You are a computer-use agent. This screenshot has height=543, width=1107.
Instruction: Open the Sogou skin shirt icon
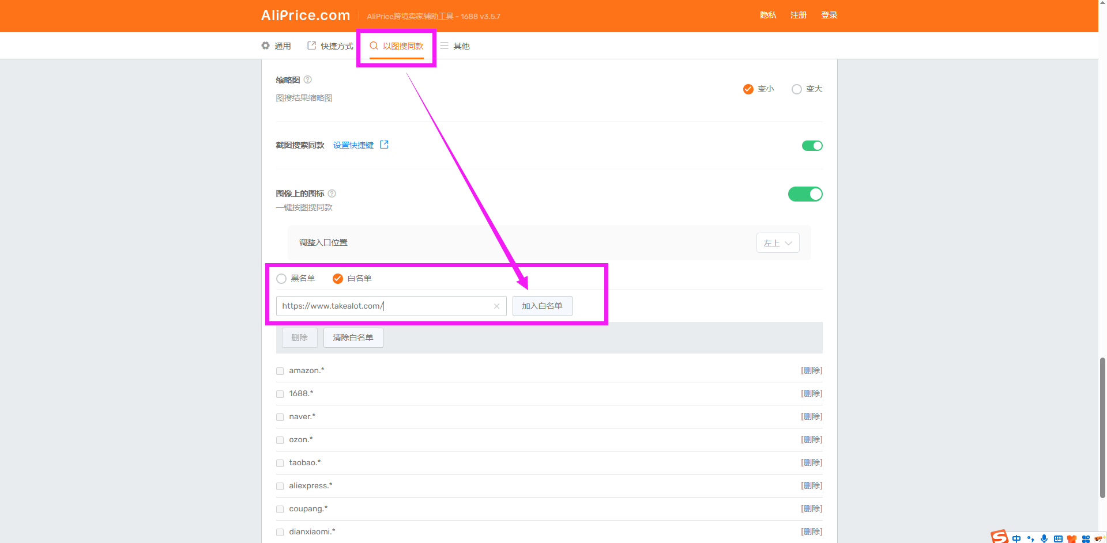coord(1072,538)
